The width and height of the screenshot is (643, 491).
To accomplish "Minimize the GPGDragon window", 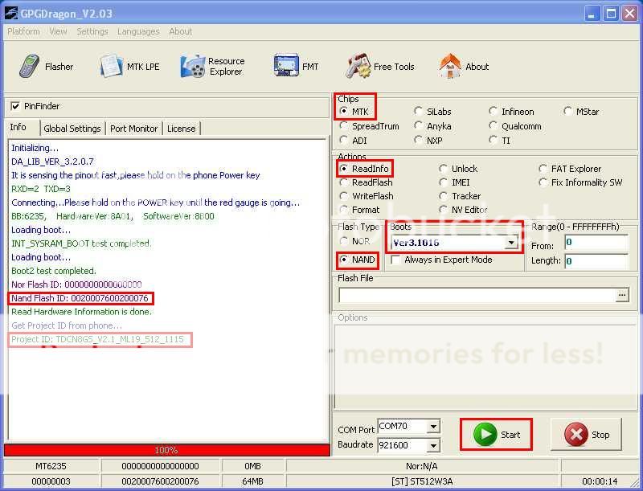I will [x=591, y=14].
